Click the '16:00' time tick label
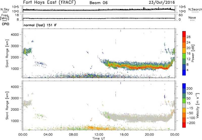 [124, 135]
